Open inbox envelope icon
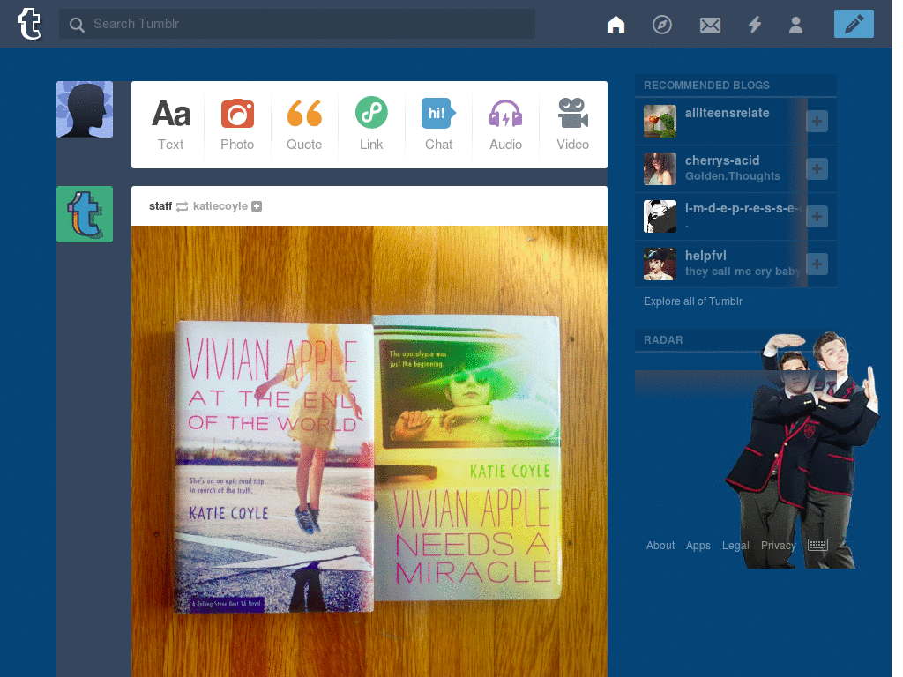The height and width of the screenshot is (677, 903). click(710, 26)
